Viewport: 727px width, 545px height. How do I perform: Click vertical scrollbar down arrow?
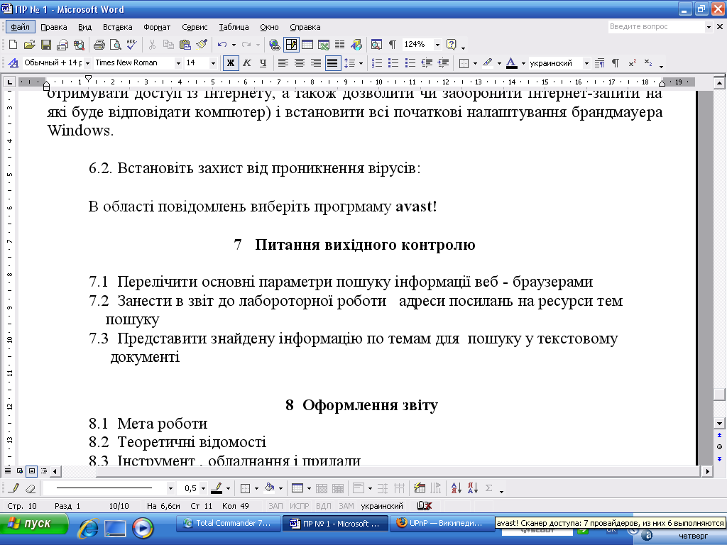tap(719, 423)
